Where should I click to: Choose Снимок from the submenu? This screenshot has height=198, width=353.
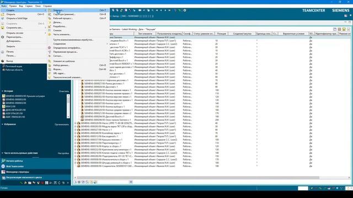(78, 30)
